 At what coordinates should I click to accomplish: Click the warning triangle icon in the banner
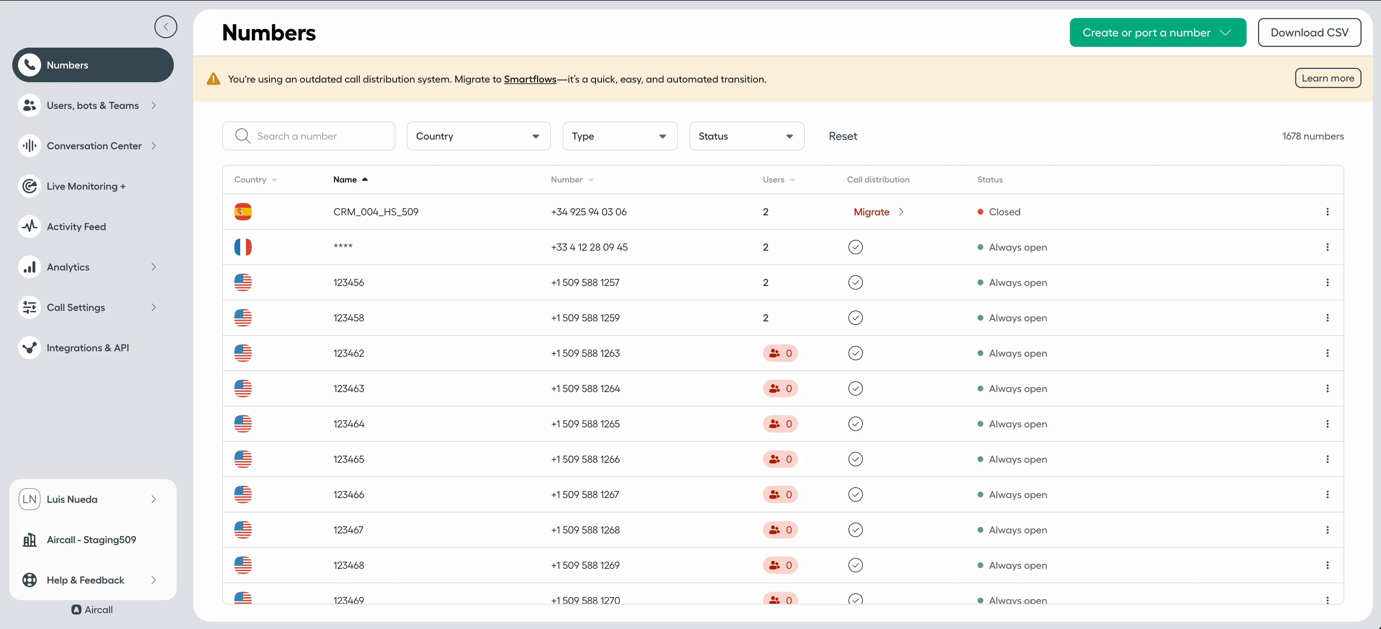coord(213,79)
